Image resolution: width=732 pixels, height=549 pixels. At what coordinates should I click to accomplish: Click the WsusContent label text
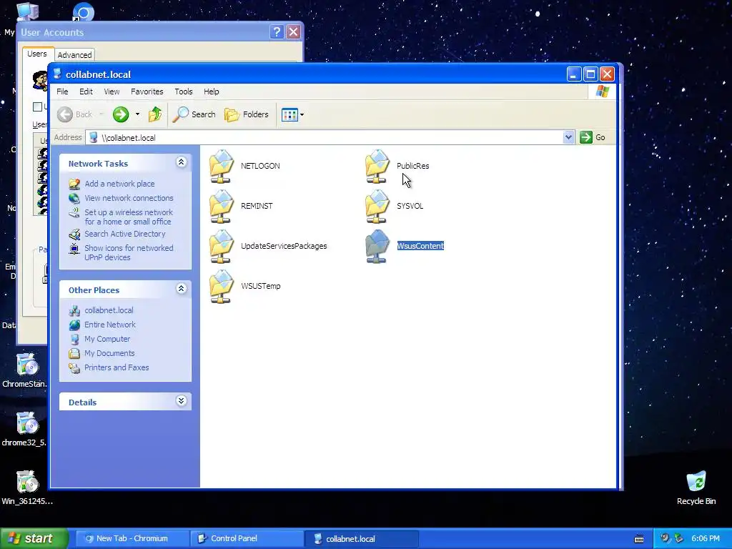420,246
